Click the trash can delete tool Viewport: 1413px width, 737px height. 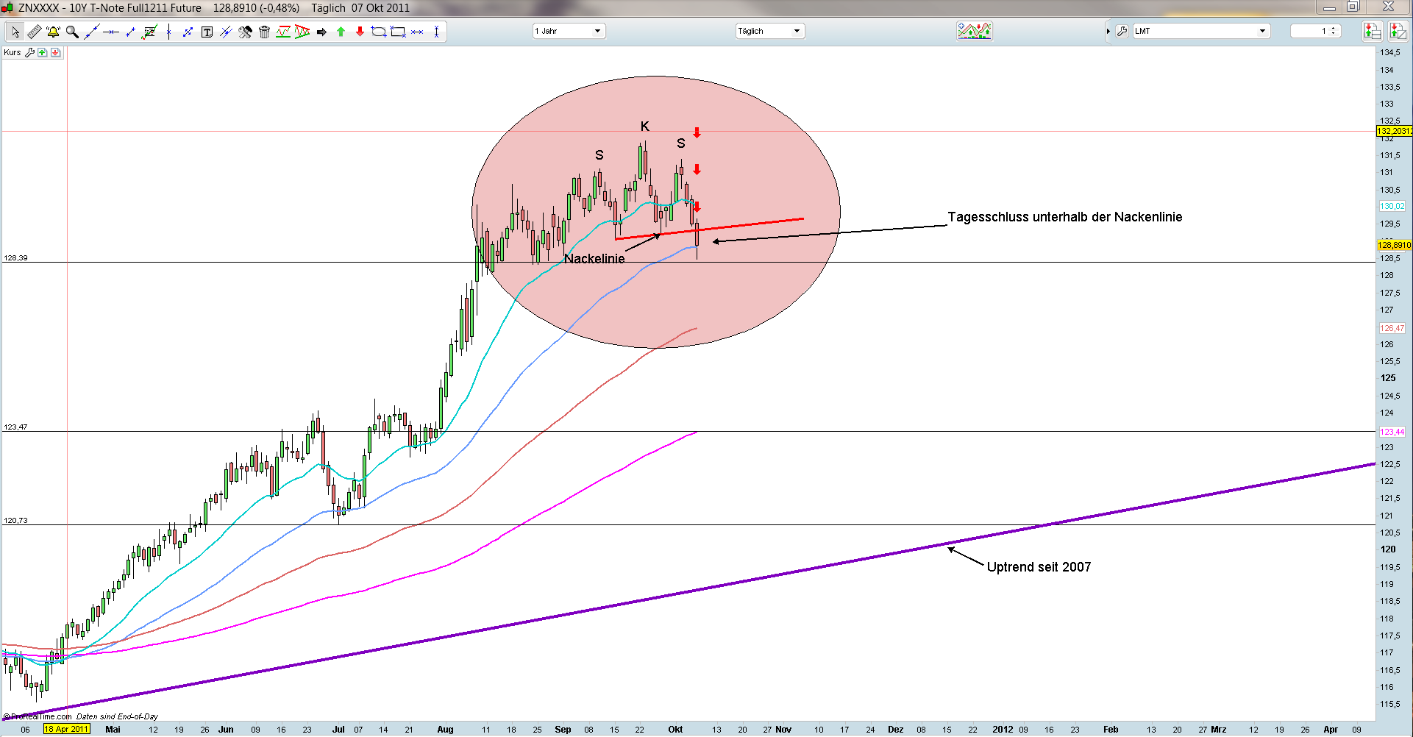point(264,32)
